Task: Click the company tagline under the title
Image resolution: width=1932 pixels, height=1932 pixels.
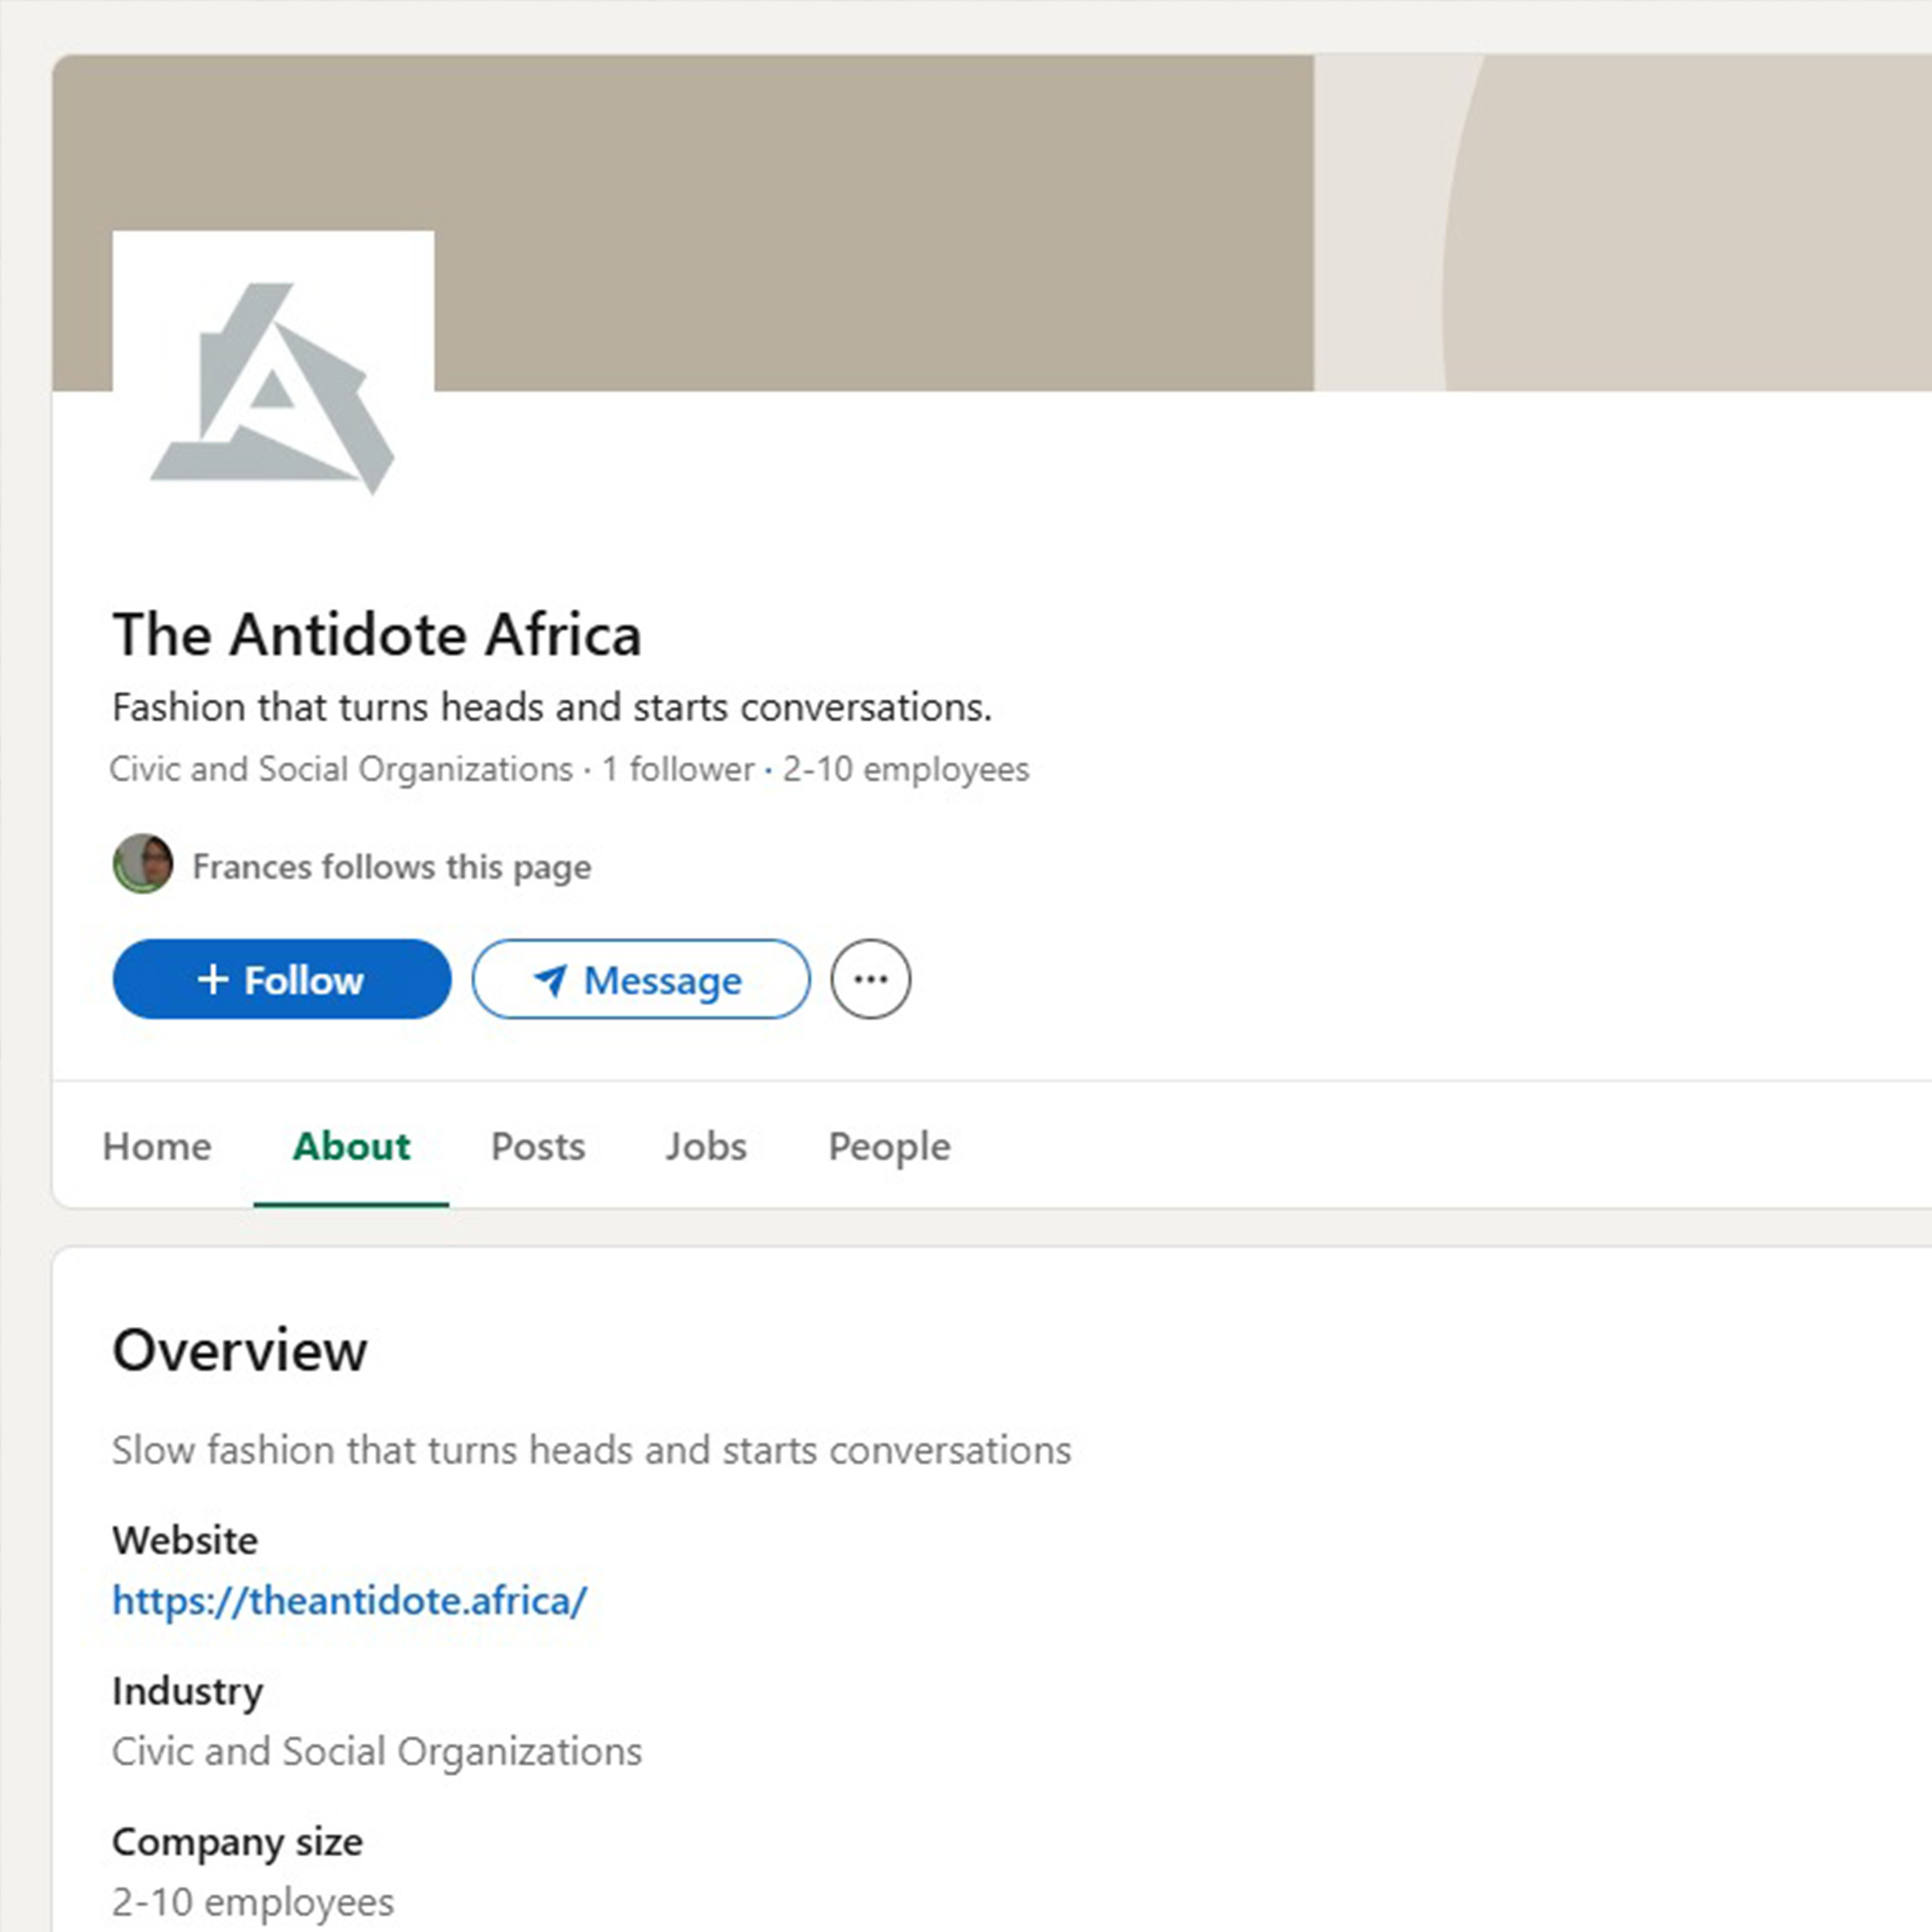Action: [x=551, y=707]
